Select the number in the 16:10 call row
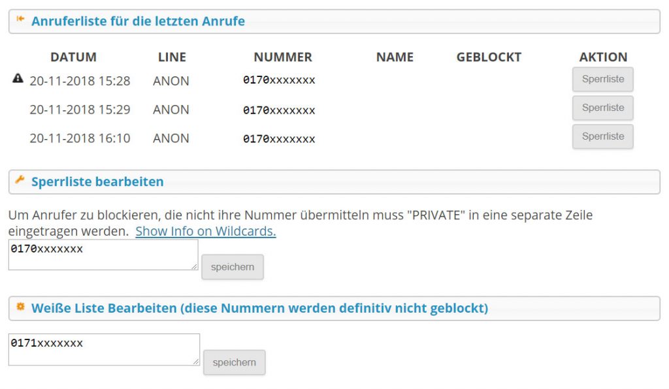Screen dimensions: 669x389 (x=279, y=139)
